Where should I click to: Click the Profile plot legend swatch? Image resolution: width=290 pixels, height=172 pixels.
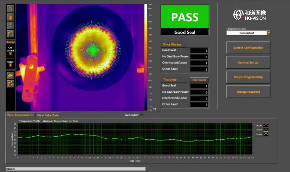266,130
